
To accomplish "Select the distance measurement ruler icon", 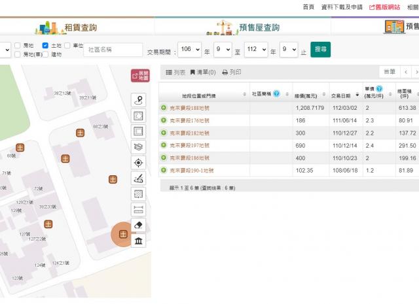I will (x=139, y=209).
